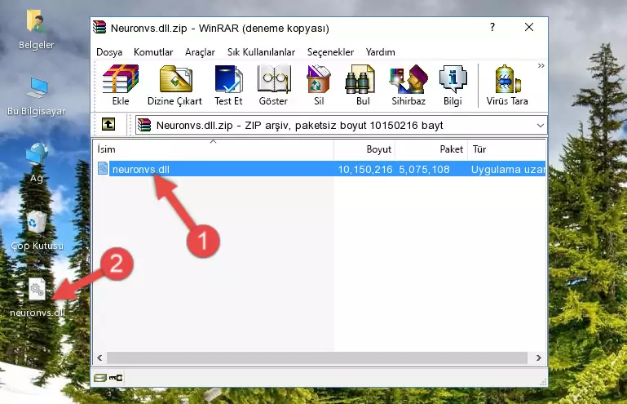Open the Dosya menu

(x=109, y=52)
